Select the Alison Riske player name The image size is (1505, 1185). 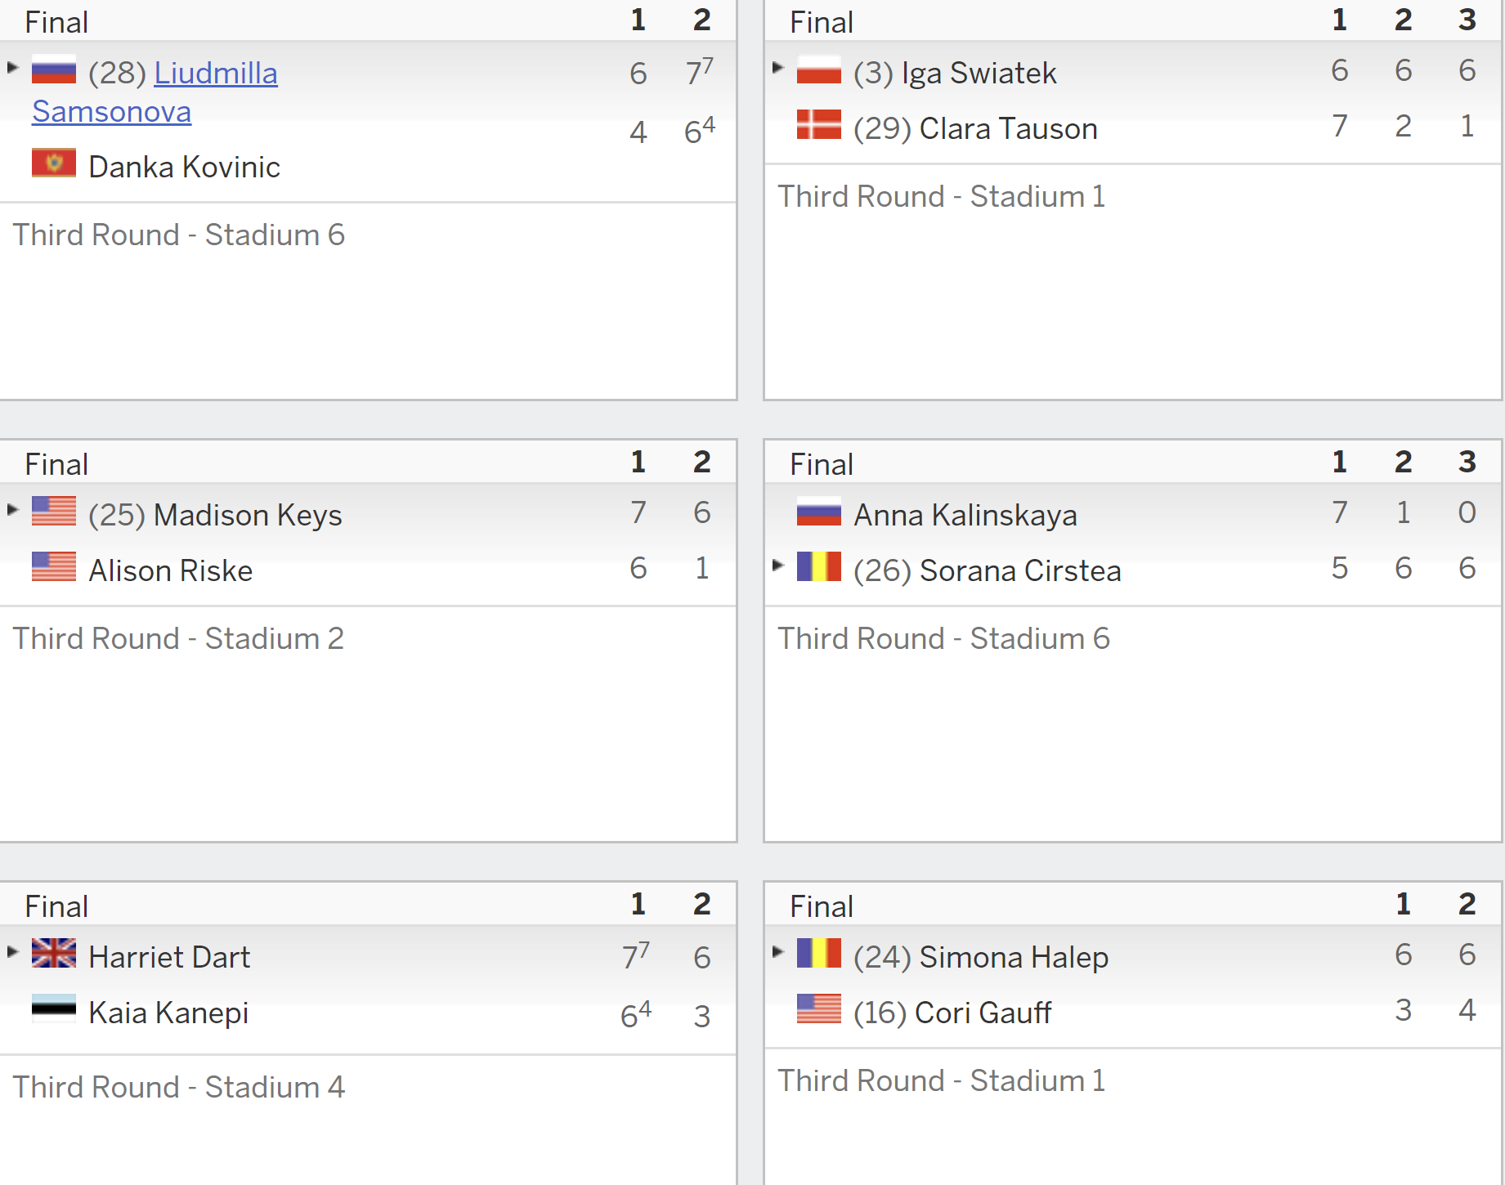click(x=170, y=570)
